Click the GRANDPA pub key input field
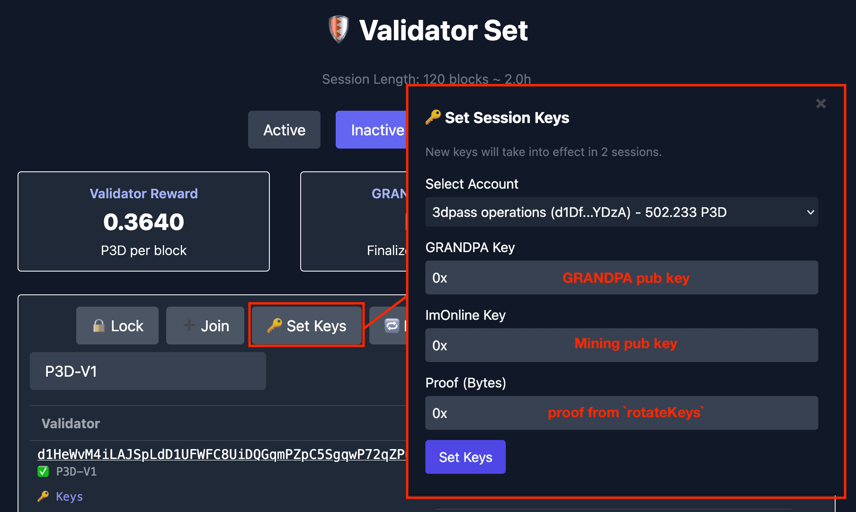This screenshot has height=512, width=856. pyautogui.click(x=622, y=278)
